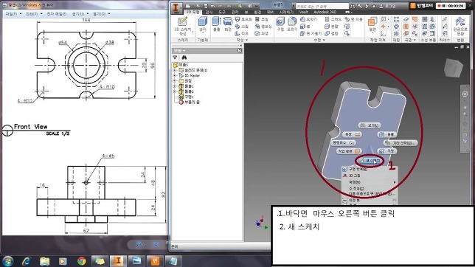This screenshot has height=267, width=475.
Task: Click the Save icon in quick access toolbar
Action: [206, 6]
